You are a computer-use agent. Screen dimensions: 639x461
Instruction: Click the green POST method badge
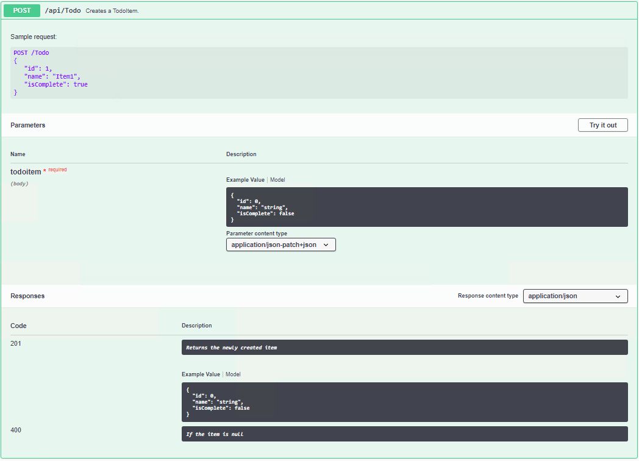click(x=21, y=10)
